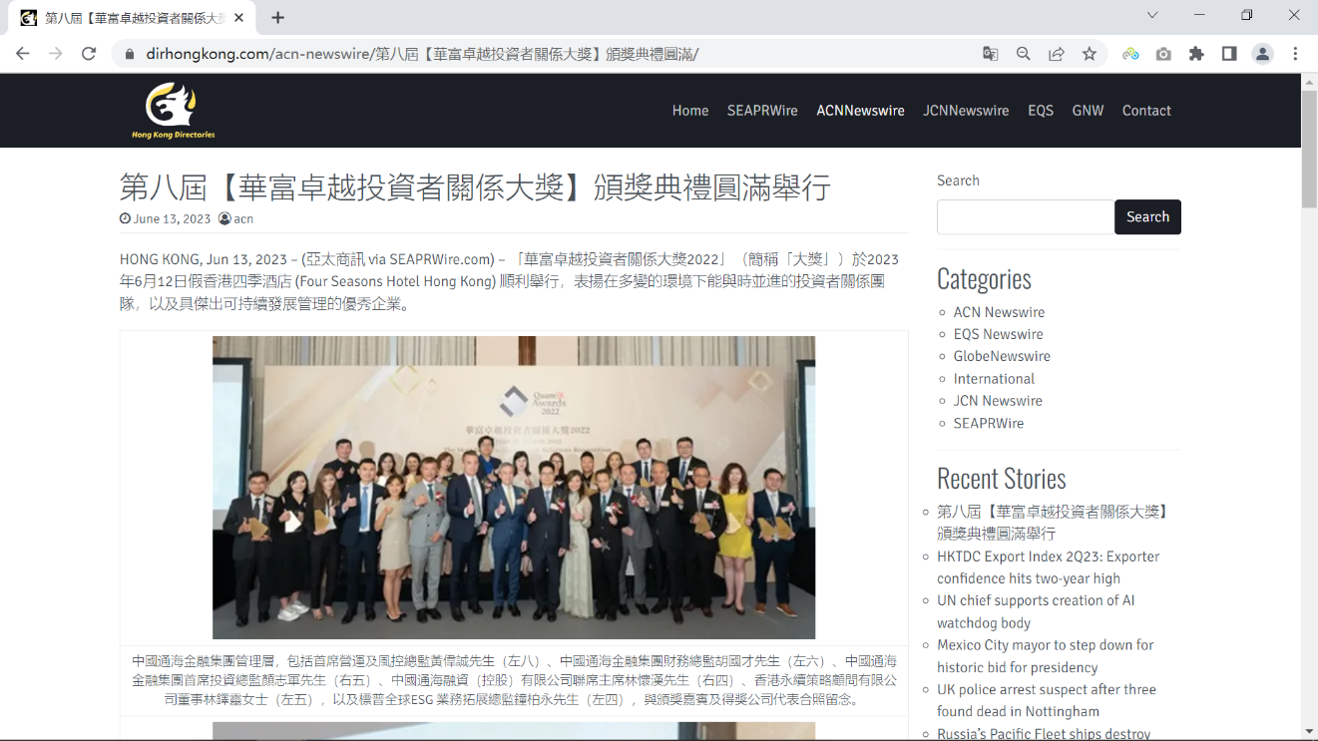Screen dimensions: 1318x741
Task: Click scrollbar down arrow
Action: coord(1309,732)
